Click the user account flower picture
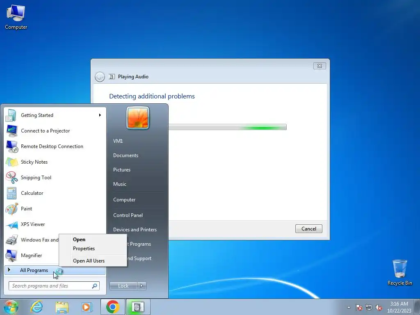The height and width of the screenshot is (315, 420). pos(138,118)
